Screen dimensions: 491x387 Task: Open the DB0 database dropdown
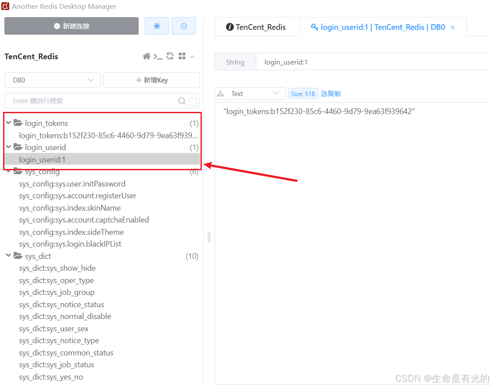[52, 80]
